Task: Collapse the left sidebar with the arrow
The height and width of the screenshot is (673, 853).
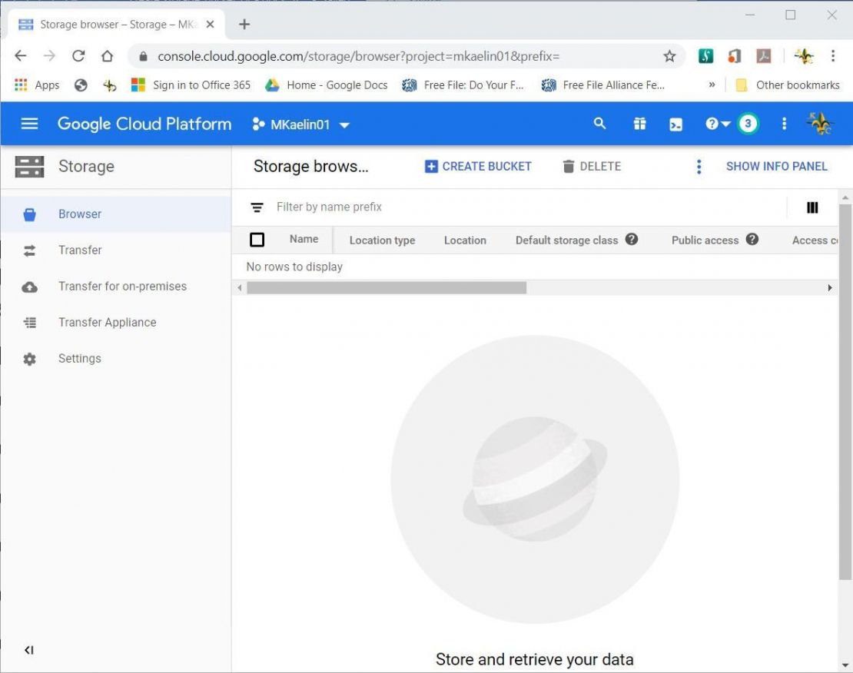Action: [28, 649]
